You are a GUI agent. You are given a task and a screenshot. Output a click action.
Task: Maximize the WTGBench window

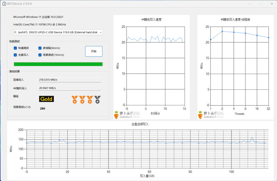click(x=260, y=3)
